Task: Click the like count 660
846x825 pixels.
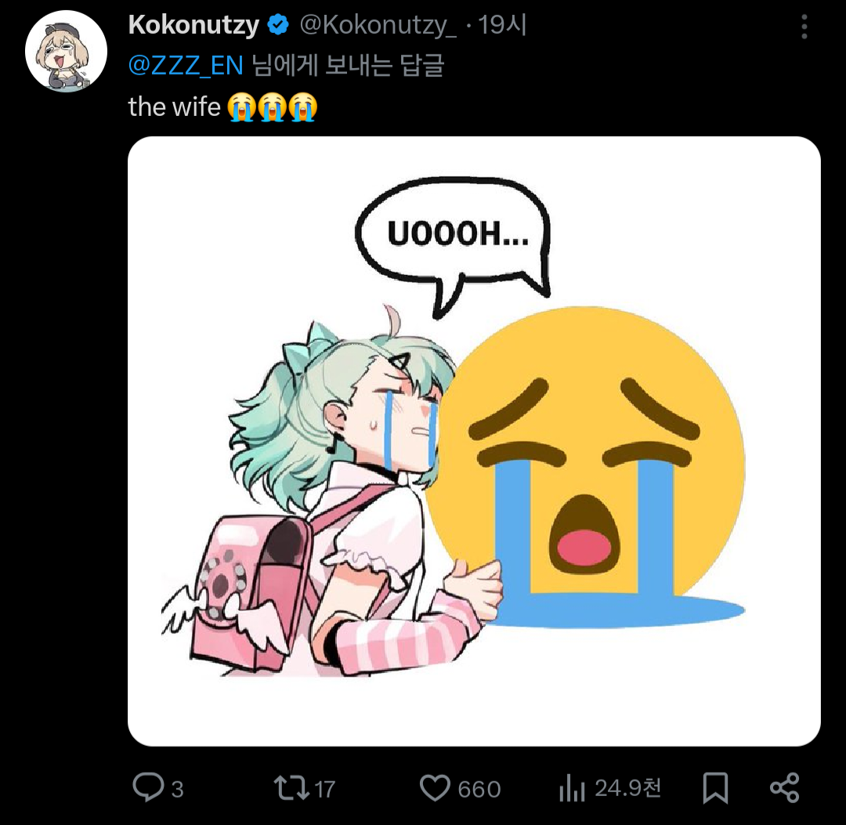Action: 479,789
